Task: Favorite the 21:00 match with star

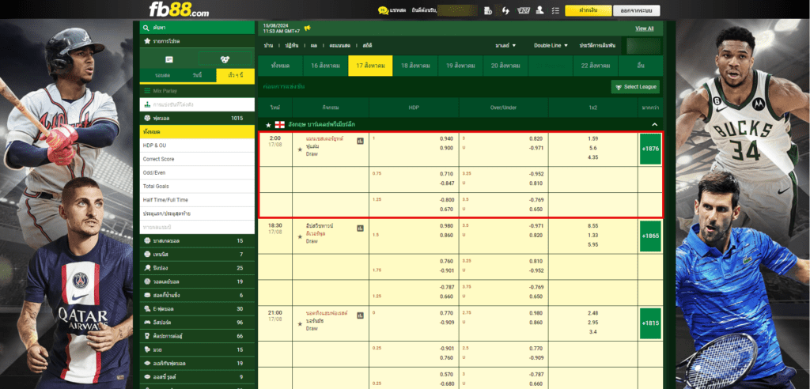Action: (x=300, y=324)
